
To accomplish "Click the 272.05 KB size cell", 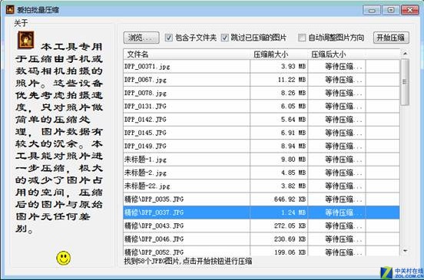I will click(x=279, y=226).
